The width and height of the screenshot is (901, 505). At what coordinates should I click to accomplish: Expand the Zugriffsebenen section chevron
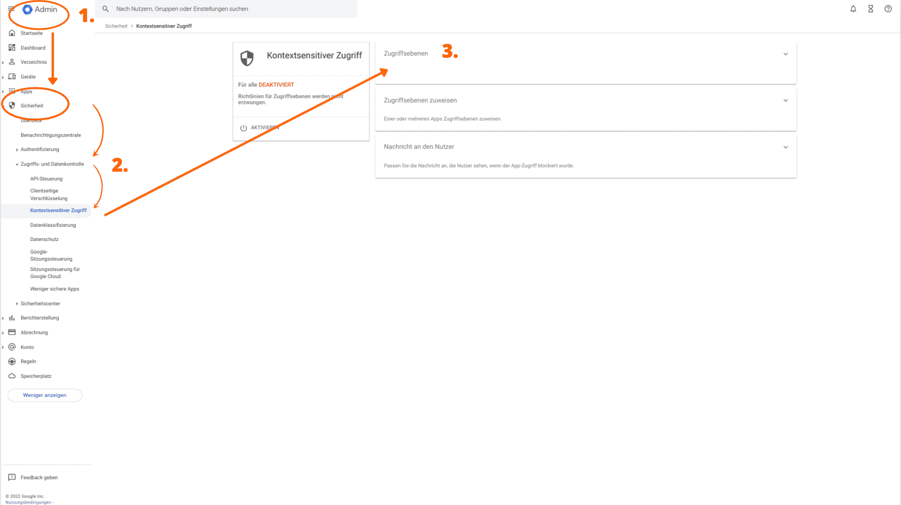coord(786,54)
